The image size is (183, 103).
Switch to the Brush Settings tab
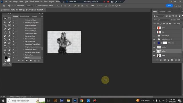tap(25, 16)
